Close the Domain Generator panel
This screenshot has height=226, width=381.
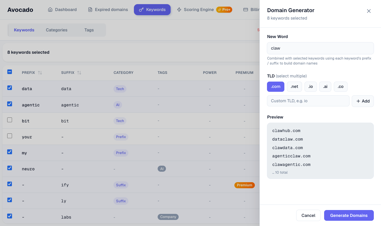pos(369,11)
